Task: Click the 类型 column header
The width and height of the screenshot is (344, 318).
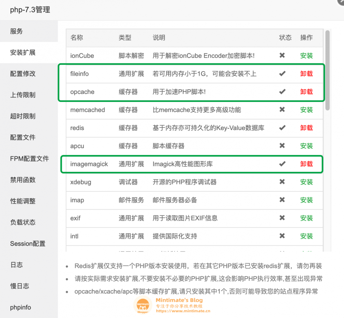Action: pos(125,38)
